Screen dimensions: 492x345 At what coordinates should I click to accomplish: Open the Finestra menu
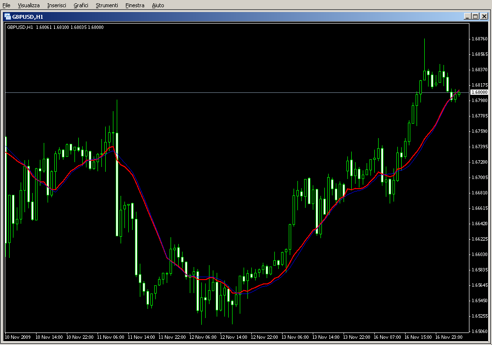point(135,5)
